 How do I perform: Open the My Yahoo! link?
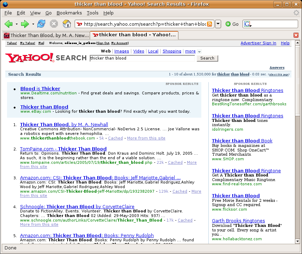(27, 43)
